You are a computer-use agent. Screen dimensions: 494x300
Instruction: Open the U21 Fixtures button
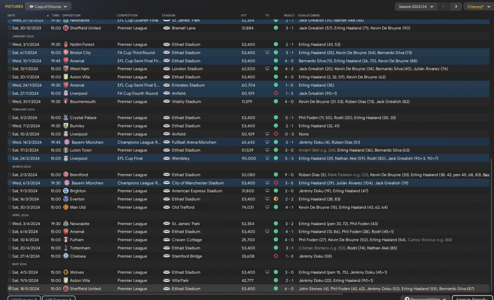25,299
